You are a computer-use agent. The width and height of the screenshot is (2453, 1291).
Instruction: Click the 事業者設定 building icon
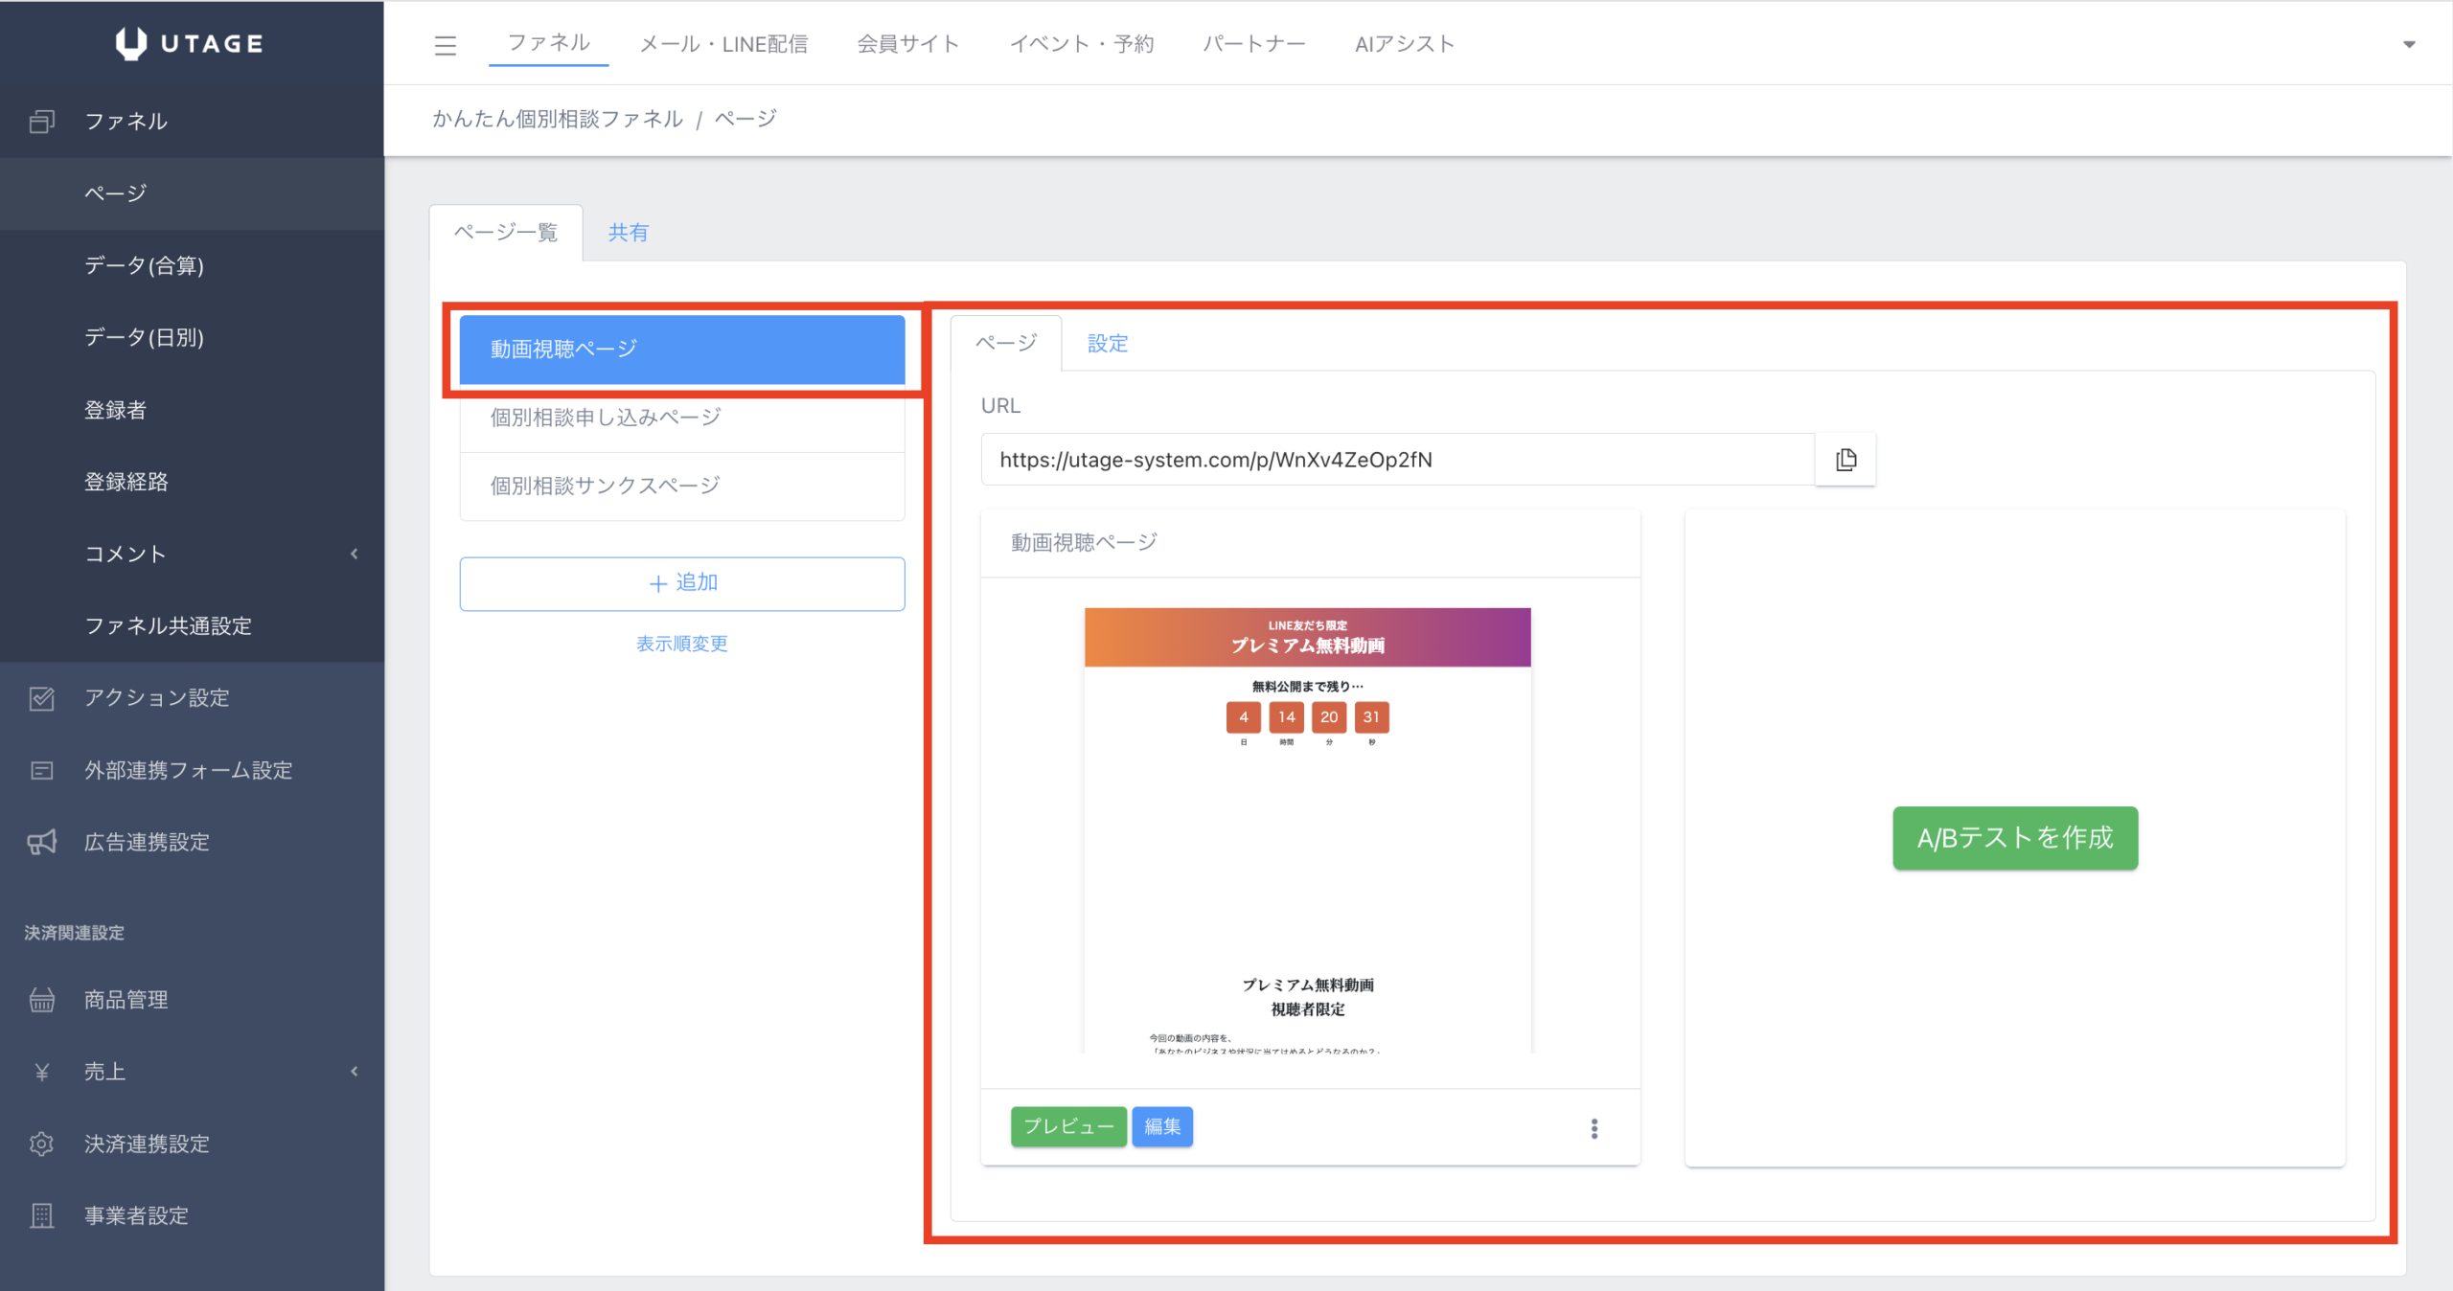[x=41, y=1215]
